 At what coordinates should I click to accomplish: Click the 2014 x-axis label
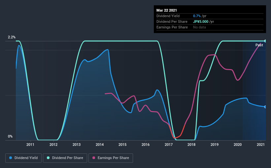click(x=100, y=145)
